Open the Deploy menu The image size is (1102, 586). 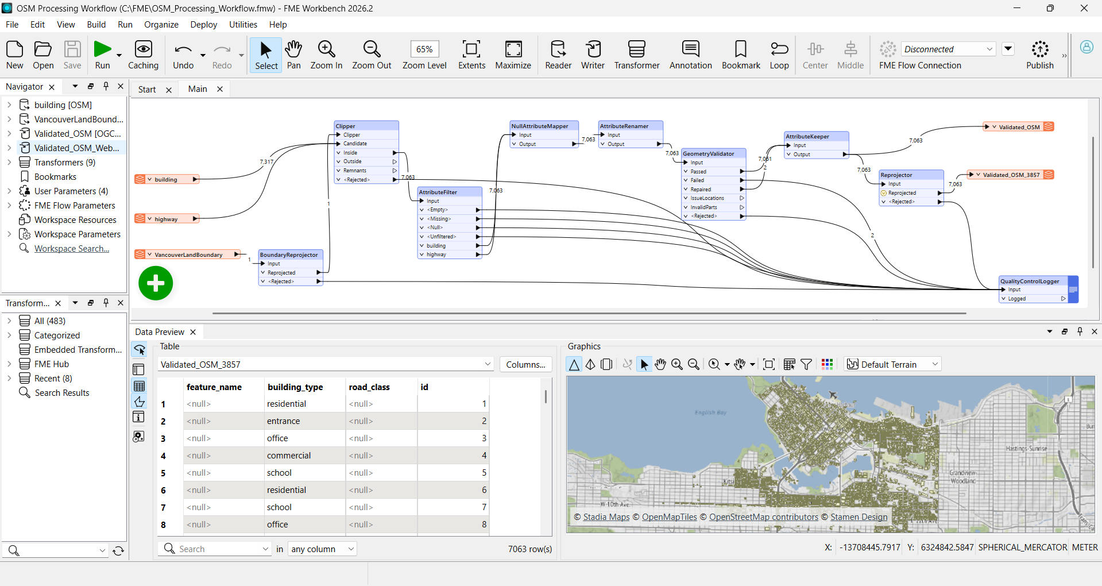pos(204,25)
